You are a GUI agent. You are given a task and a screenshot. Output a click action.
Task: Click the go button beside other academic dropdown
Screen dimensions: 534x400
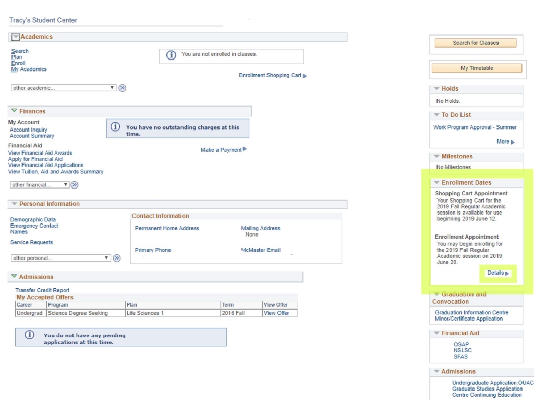coord(123,88)
